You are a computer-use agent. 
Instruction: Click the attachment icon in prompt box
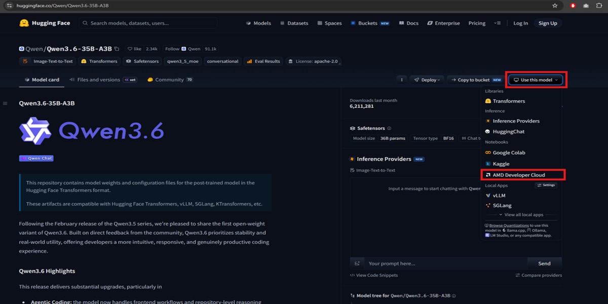[x=357, y=263]
